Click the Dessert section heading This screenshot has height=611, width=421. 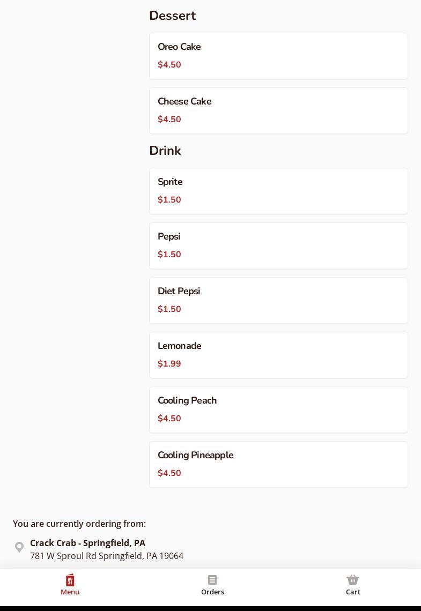point(172,16)
